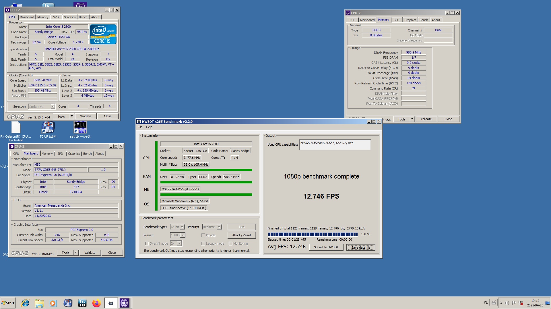Image resolution: width=551 pixels, height=309 pixels.
Task: Click the Intel Core i5 logo badge
Action: point(103,34)
